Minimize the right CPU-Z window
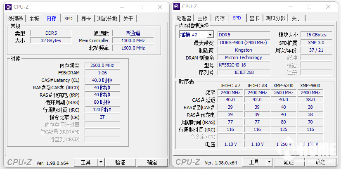The image size is (341, 169). coord(290,7)
